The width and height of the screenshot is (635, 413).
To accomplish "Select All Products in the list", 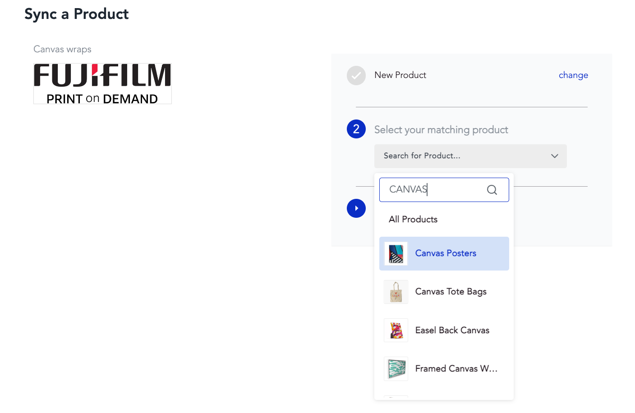I will click(444, 219).
